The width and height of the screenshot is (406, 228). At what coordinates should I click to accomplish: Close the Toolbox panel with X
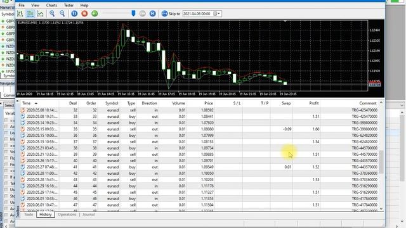pos(18,101)
